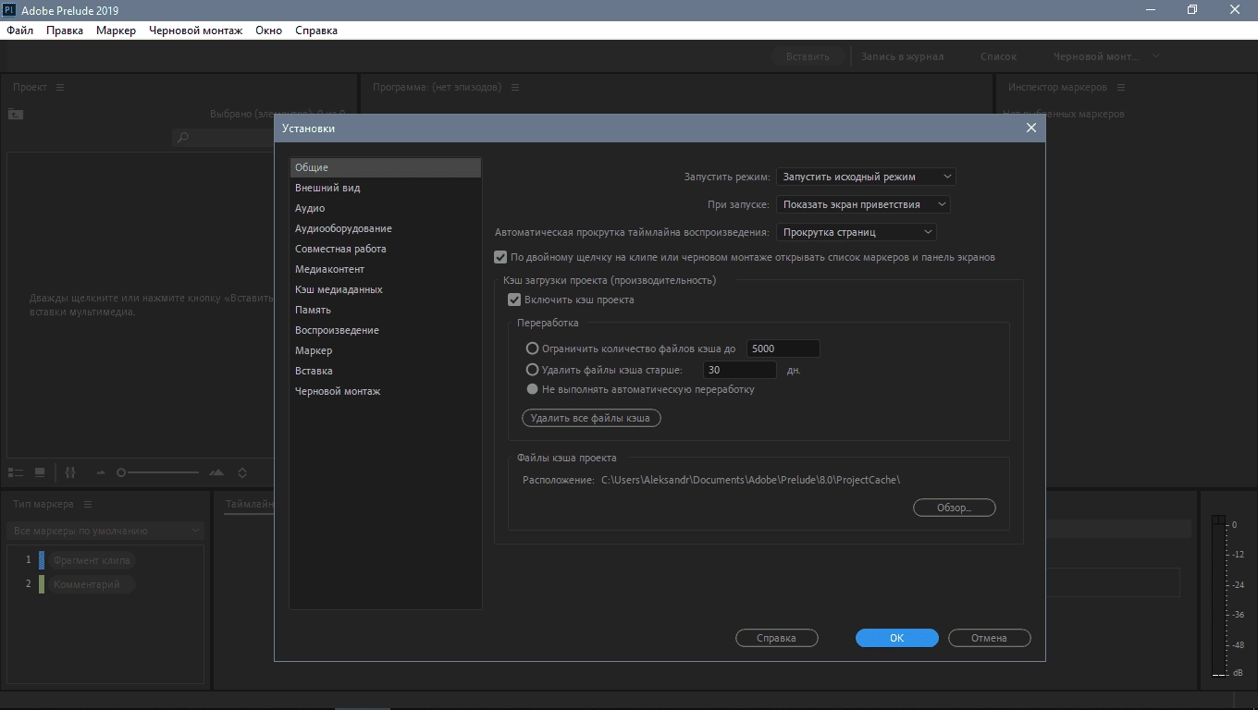This screenshot has height=710, width=1258.
Task: Select Ограничить количество файлов кэша radio
Action: (532, 349)
